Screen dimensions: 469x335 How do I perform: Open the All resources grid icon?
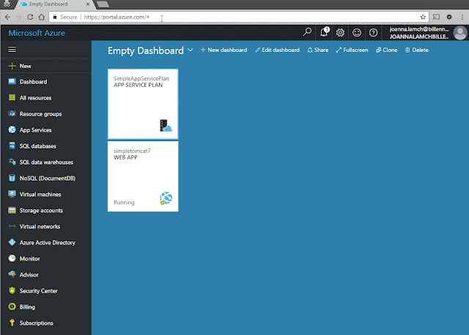(x=12, y=97)
